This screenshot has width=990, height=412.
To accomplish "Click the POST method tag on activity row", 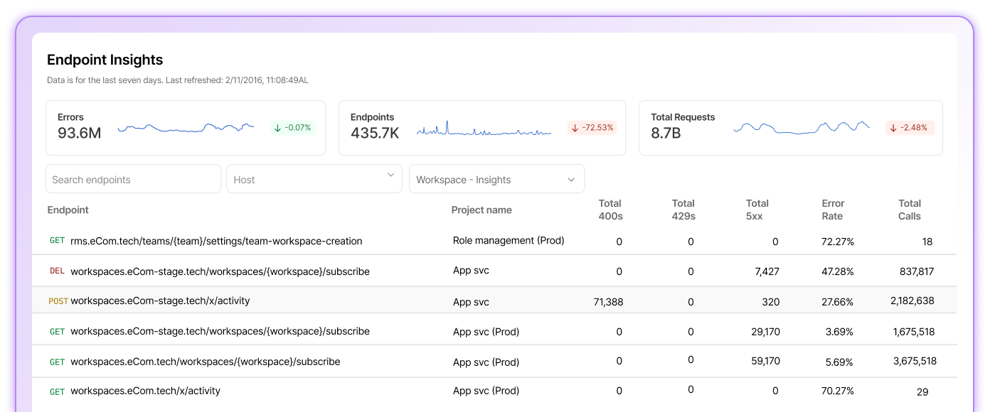I will point(58,301).
